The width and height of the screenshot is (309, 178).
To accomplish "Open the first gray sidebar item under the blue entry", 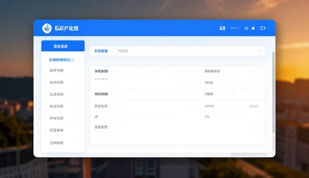I will point(56,71).
